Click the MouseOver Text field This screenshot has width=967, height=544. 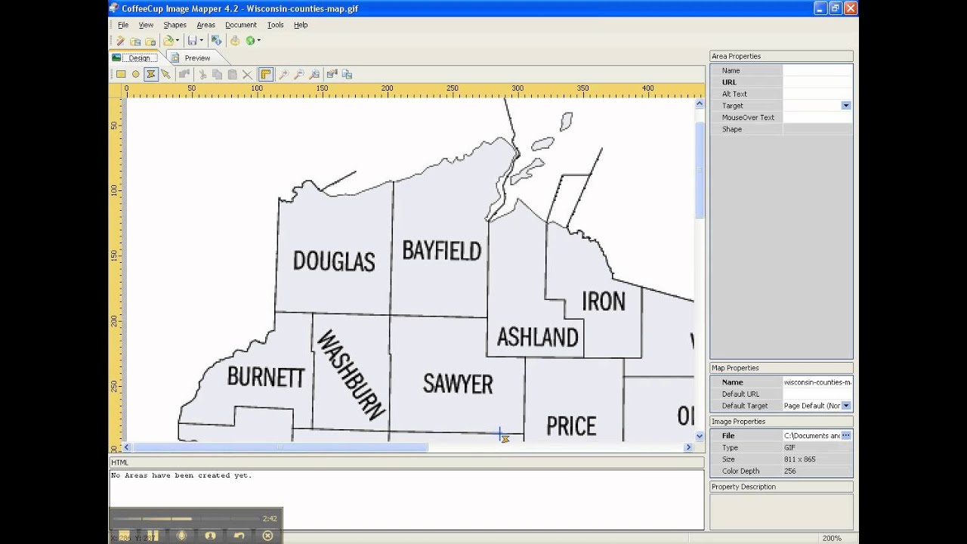(817, 117)
